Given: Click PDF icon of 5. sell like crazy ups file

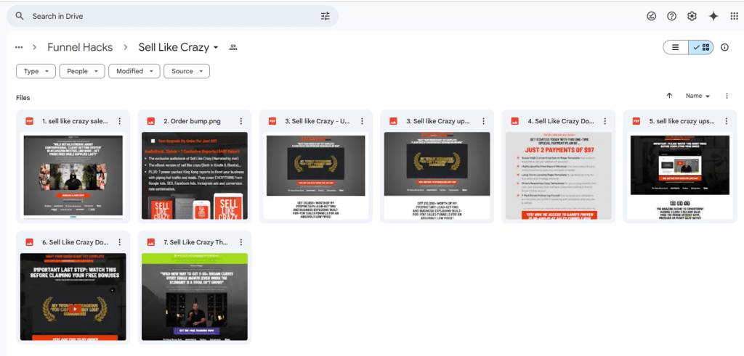Looking at the screenshot, I should [636, 121].
